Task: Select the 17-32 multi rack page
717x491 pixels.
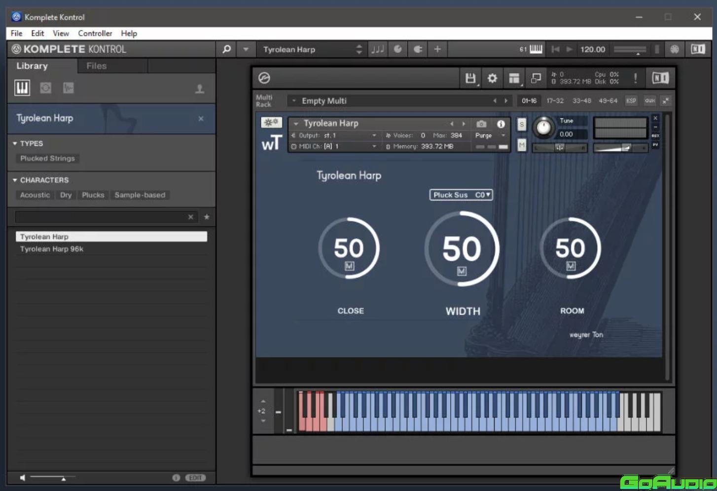Action: pos(555,101)
